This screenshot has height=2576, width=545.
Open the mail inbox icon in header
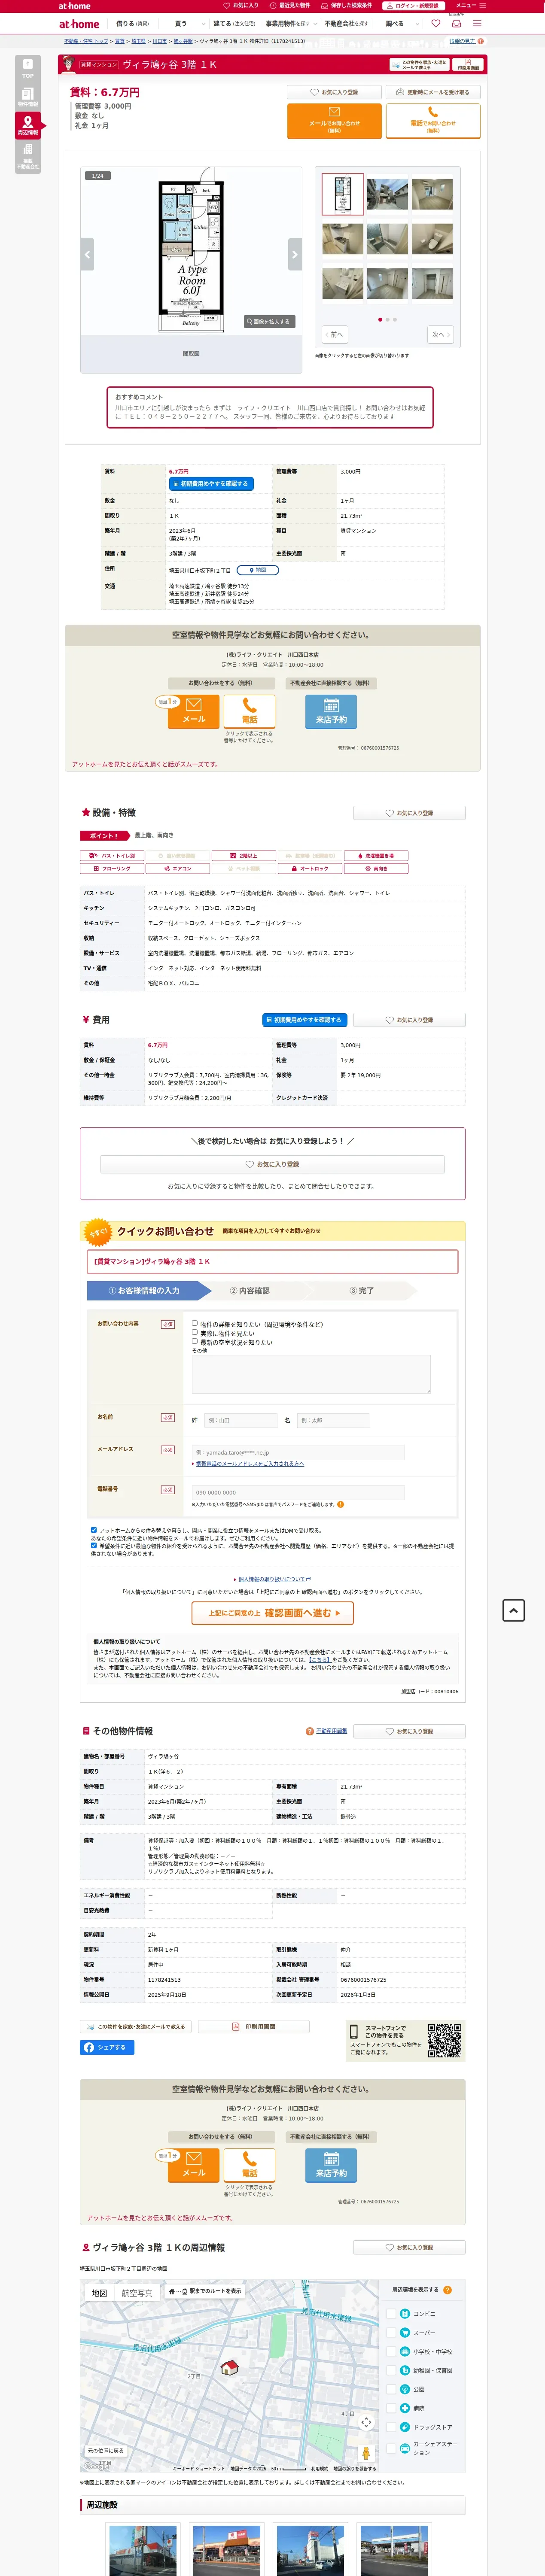(456, 23)
